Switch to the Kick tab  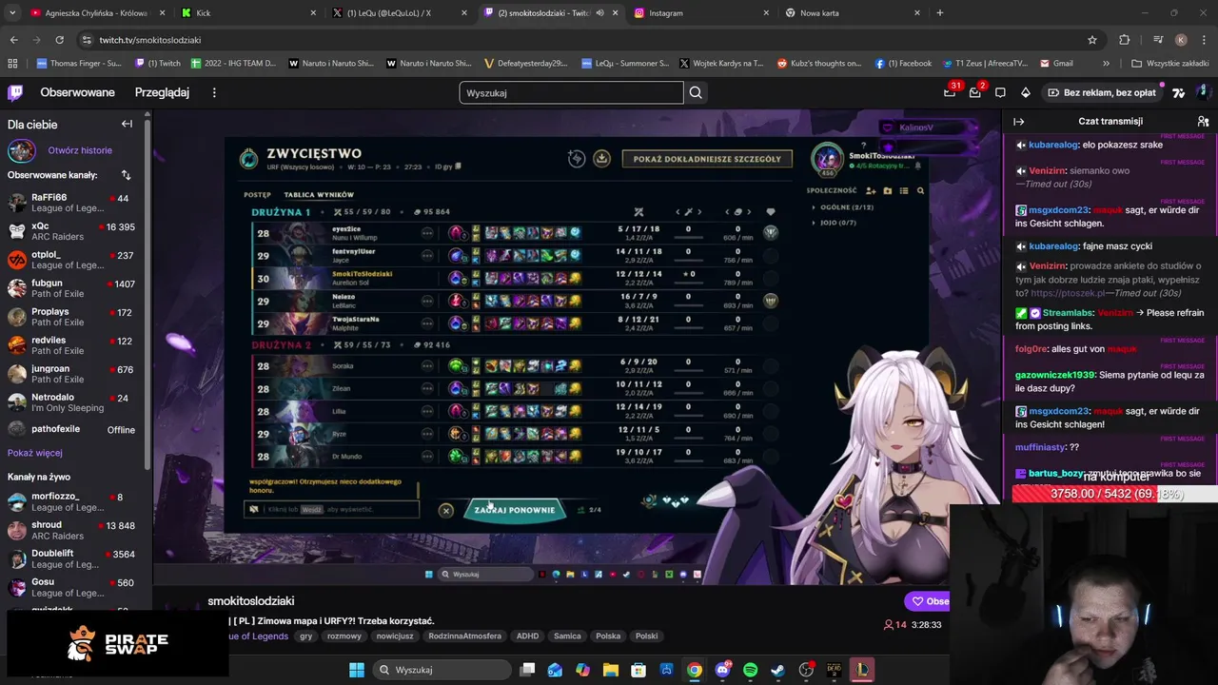248,13
